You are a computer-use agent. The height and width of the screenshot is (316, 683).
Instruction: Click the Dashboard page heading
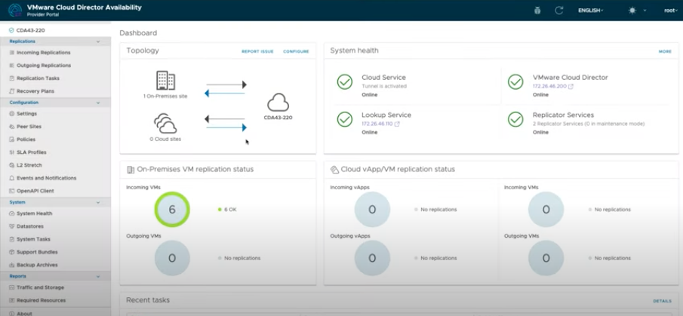click(x=138, y=33)
